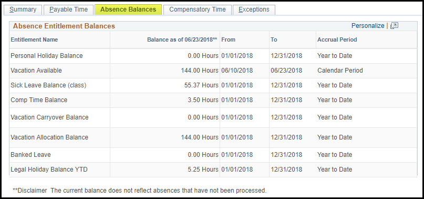Click the Comp Time Balance entry
This screenshot has width=424, height=199.
pos(39,100)
